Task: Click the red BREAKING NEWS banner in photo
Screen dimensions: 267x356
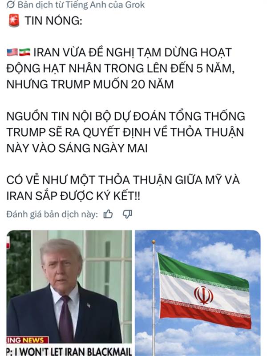Action: 28,340
